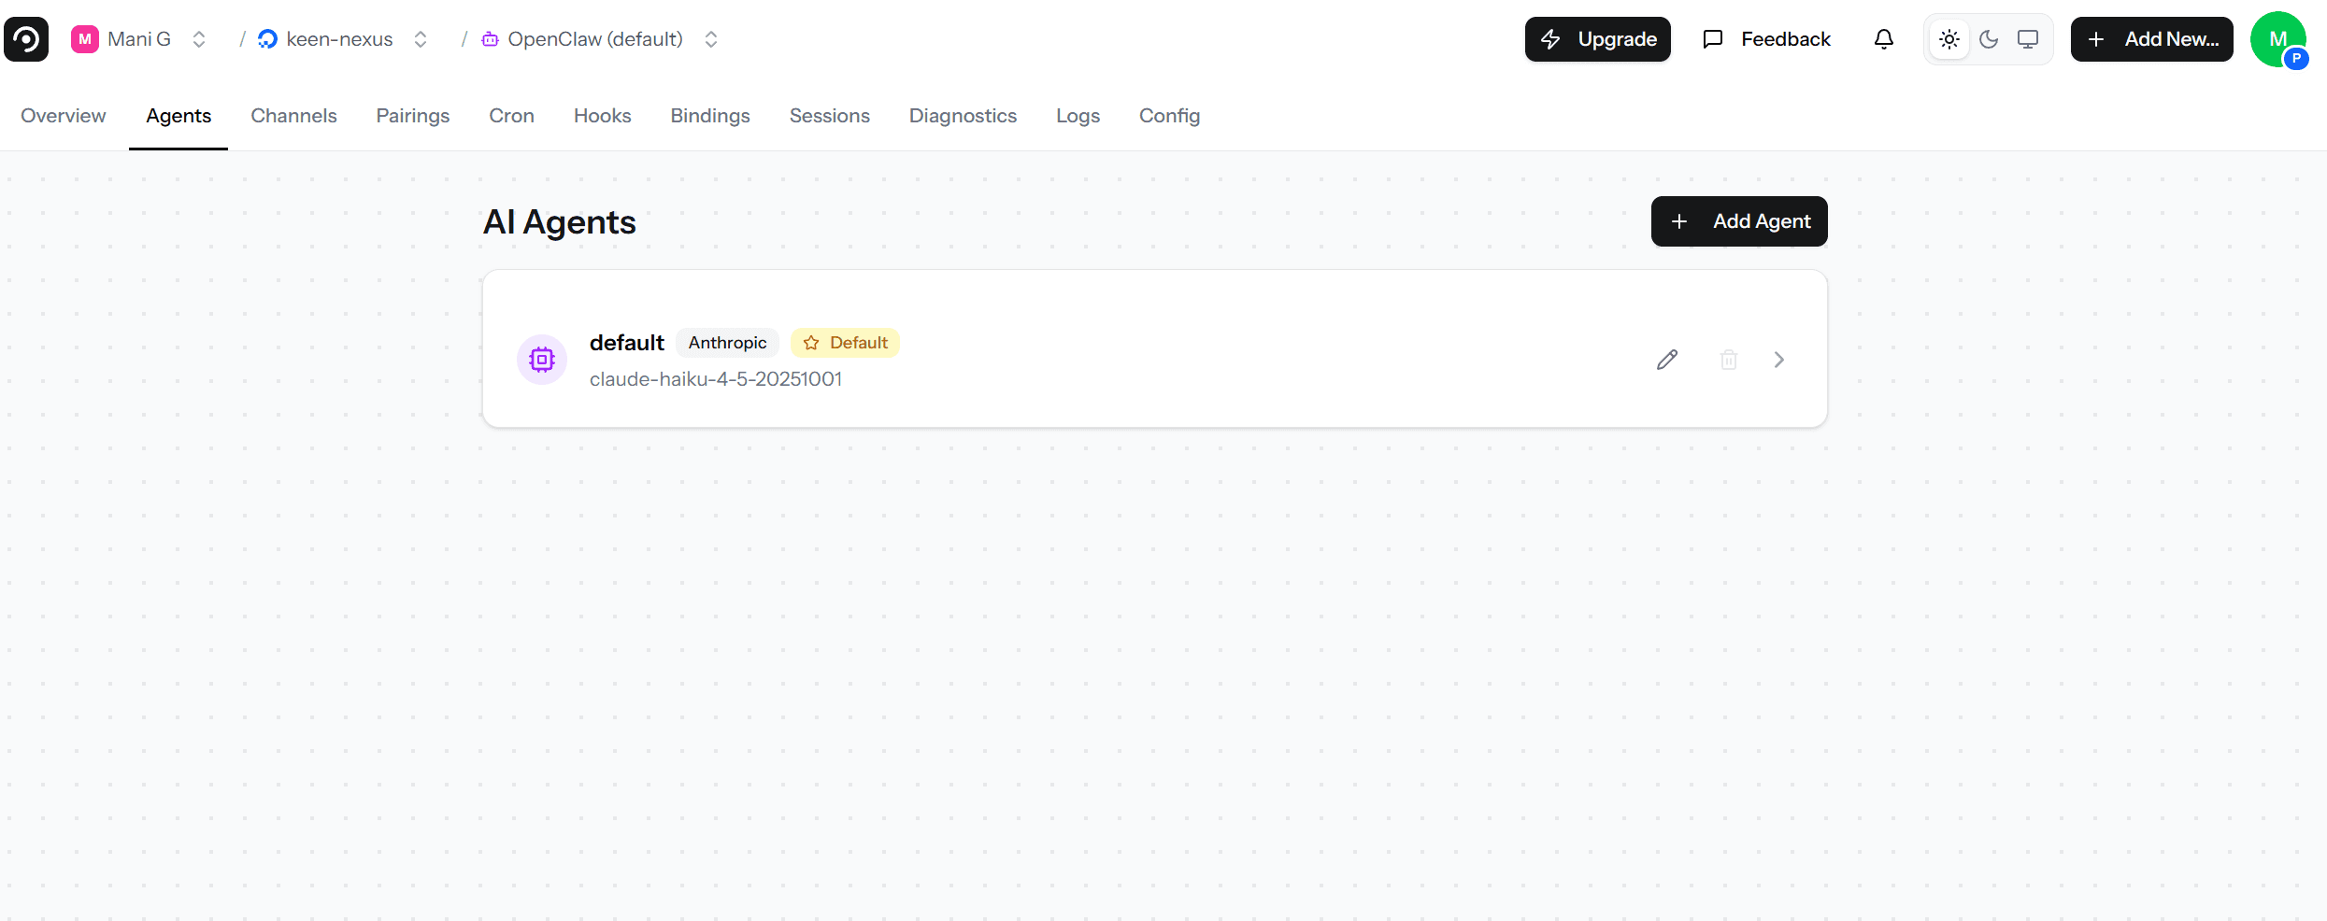The width and height of the screenshot is (2327, 921).
Task: Open the Mani G workspace switcher chevrons
Action: [198, 39]
